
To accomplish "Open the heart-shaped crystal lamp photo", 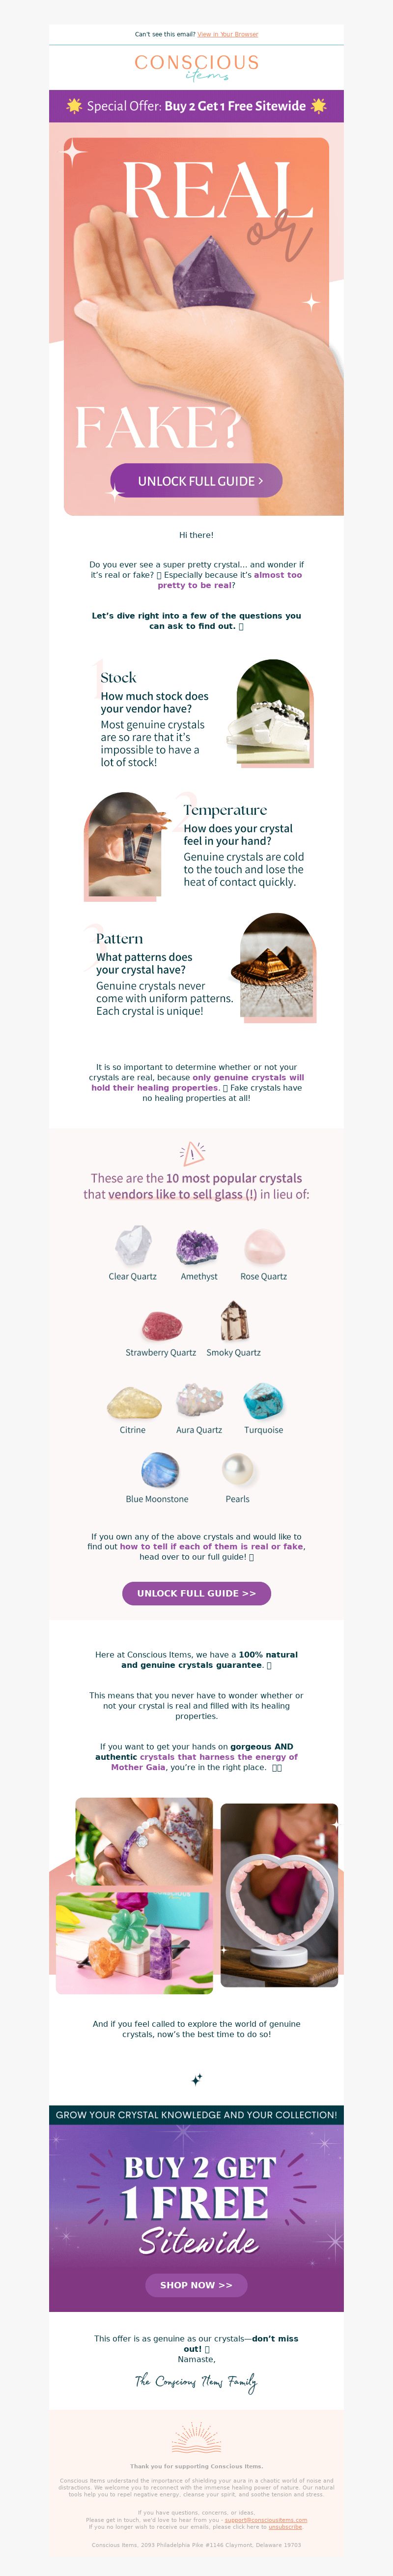I will pos(279,1895).
